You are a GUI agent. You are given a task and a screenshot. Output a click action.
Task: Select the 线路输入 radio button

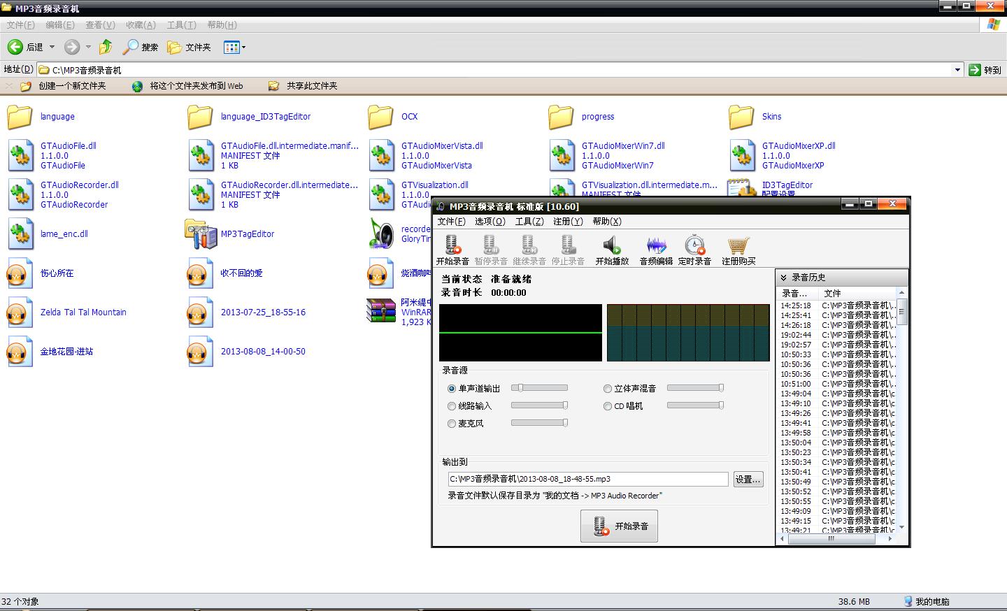click(x=452, y=406)
